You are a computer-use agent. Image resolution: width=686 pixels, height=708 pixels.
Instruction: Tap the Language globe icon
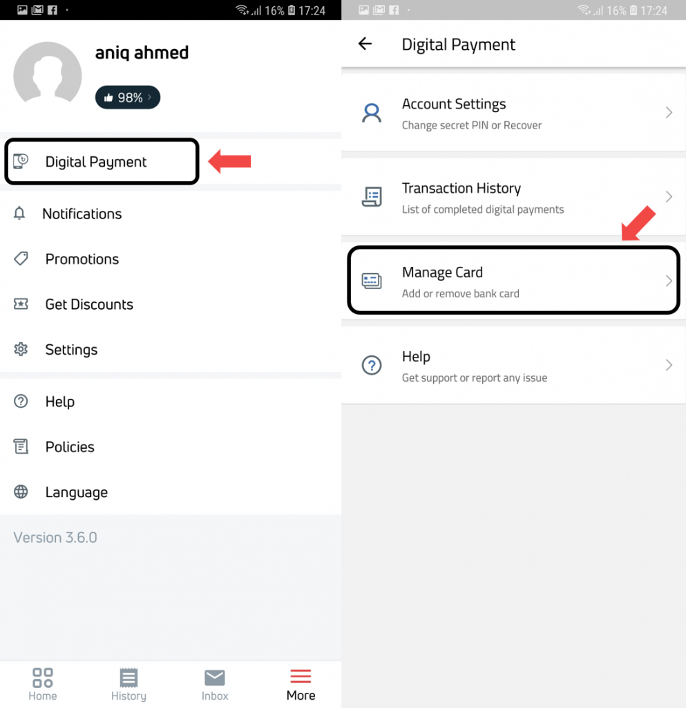[21, 492]
